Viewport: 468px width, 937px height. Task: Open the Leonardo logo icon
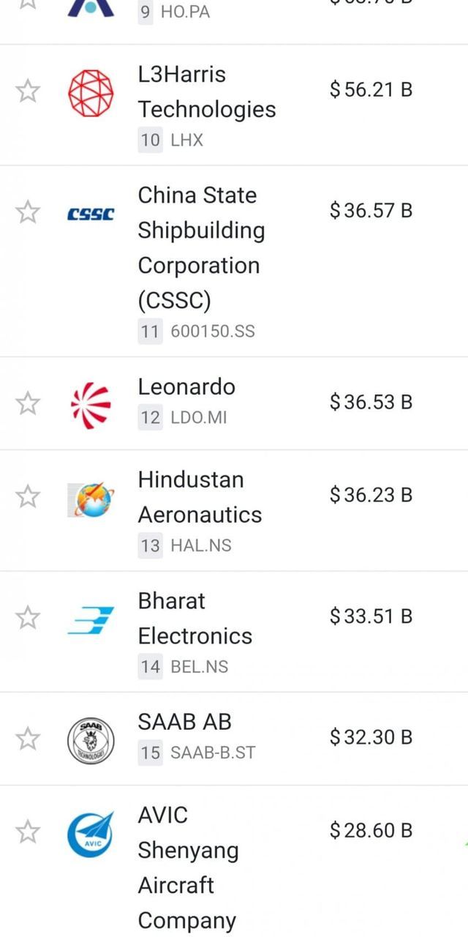coord(91,404)
